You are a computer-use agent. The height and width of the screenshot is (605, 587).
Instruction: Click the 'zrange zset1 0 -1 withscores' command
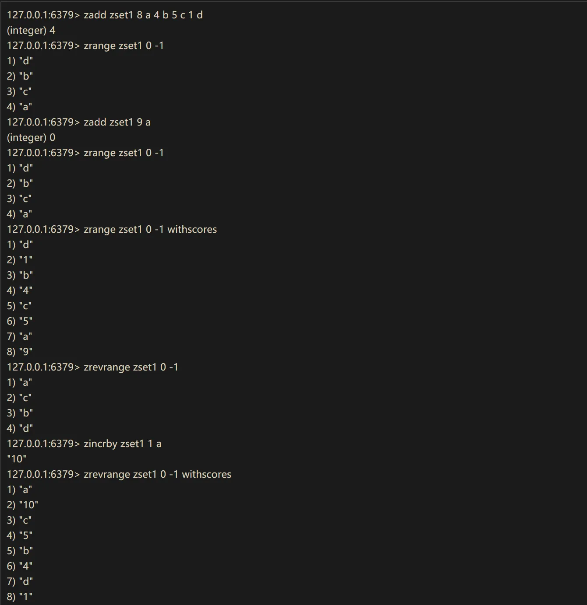[x=150, y=229]
